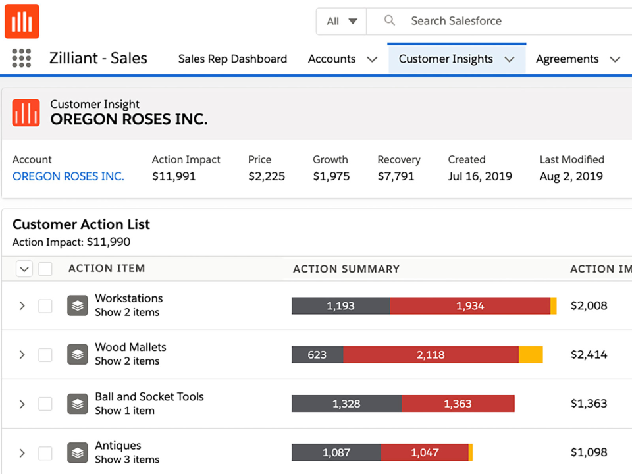This screenshot has height=474, width=632.
Task: Open the All search scope dropdown
Action: 342,21
